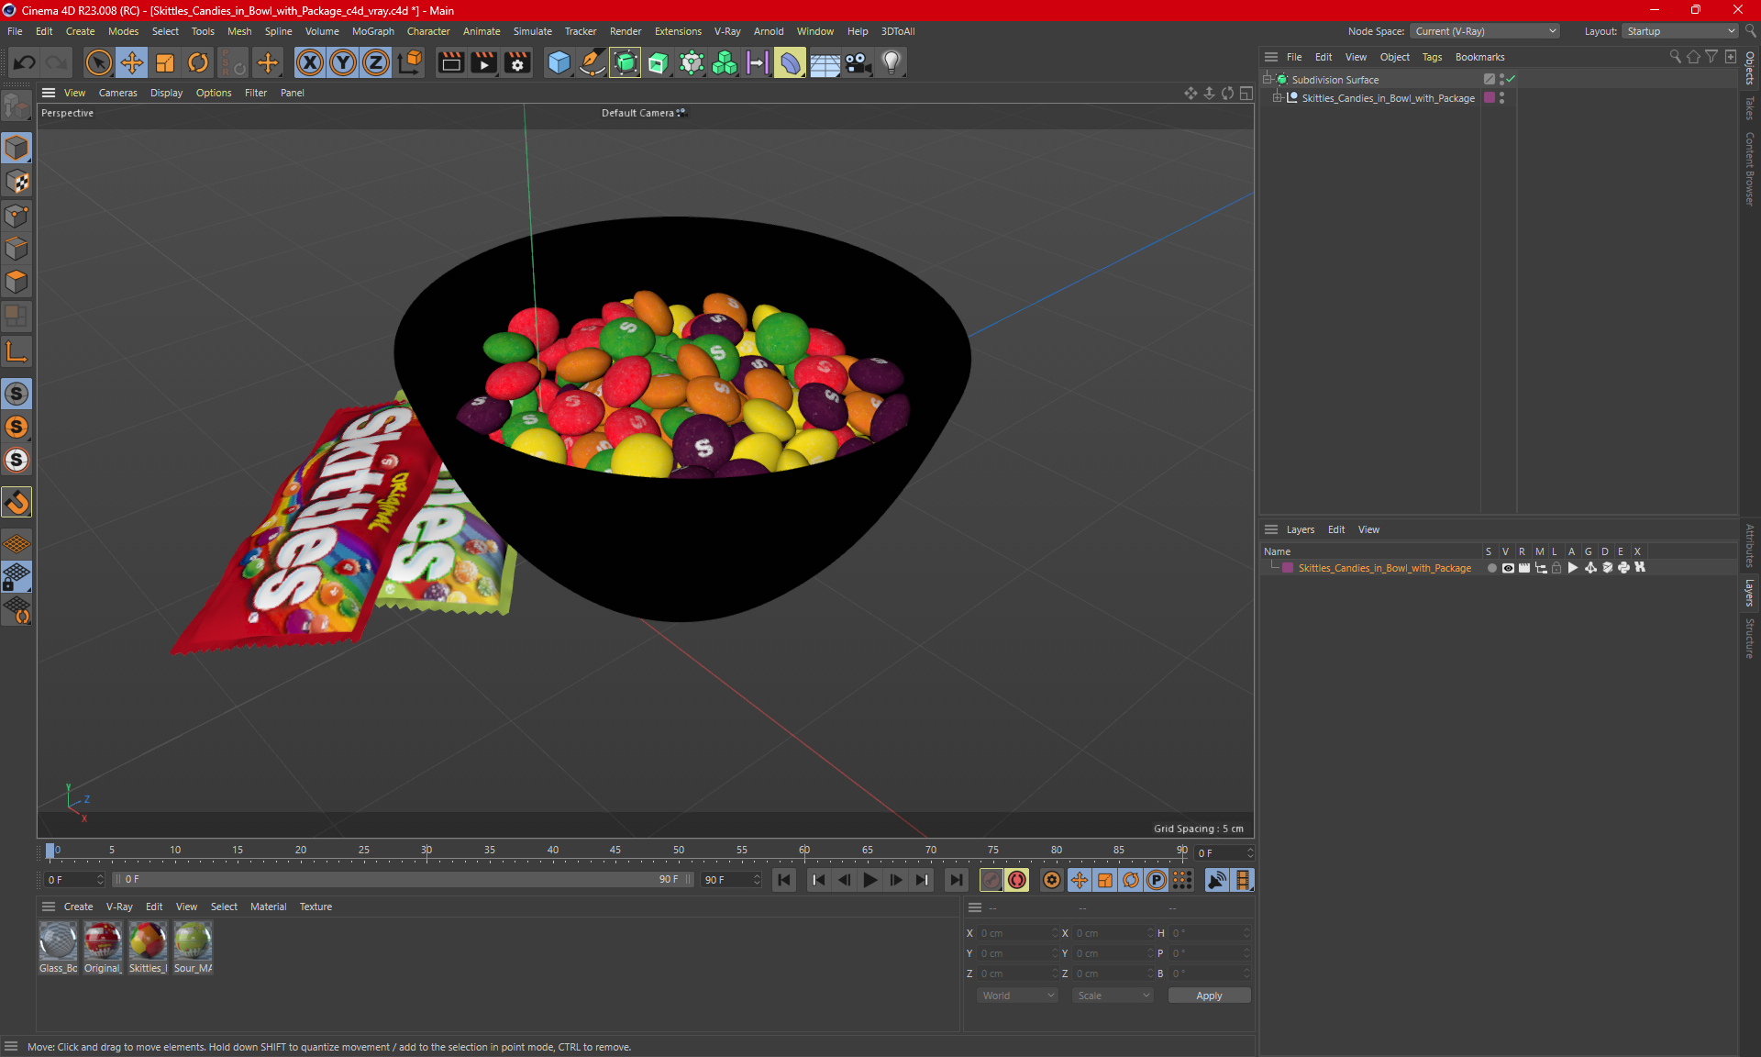The image size is (1761, 1057).
Task: Open the Scale mode dropdown
Action: click(x=1113, y=996)
